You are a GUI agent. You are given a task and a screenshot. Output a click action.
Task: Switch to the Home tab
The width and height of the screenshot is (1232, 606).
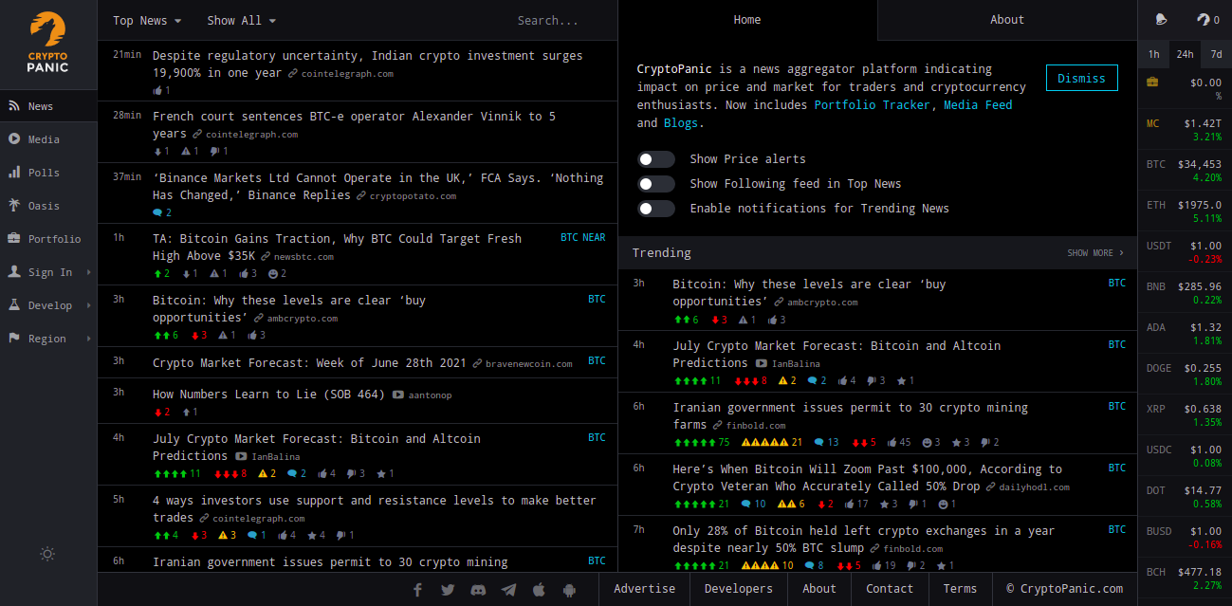click(747, 20)
